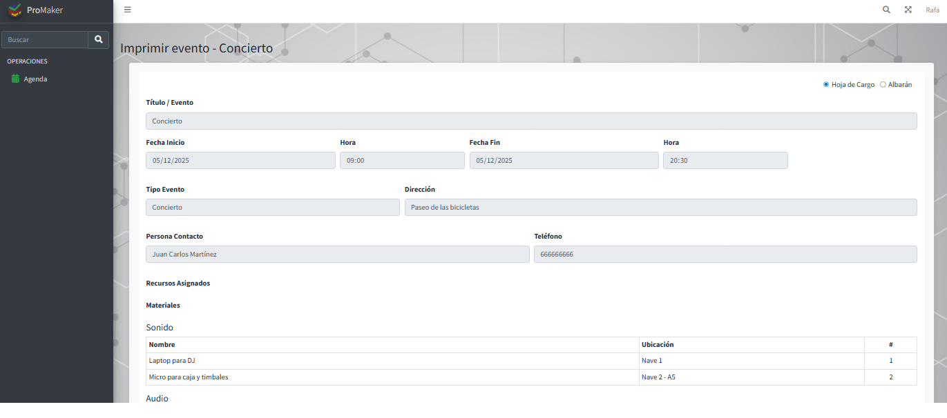This screenshot has height=418, width=947.
Task: Click the Fecha Inicio date field
Action: [240, 161]
